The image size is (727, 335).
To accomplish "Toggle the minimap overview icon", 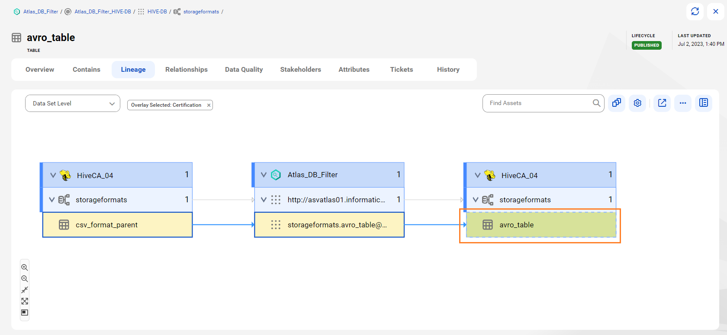I will coord(25,313).
